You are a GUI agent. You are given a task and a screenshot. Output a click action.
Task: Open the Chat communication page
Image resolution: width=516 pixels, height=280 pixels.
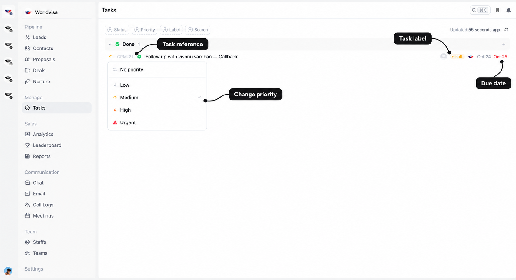pyautogui.click(x=57, y=183)
